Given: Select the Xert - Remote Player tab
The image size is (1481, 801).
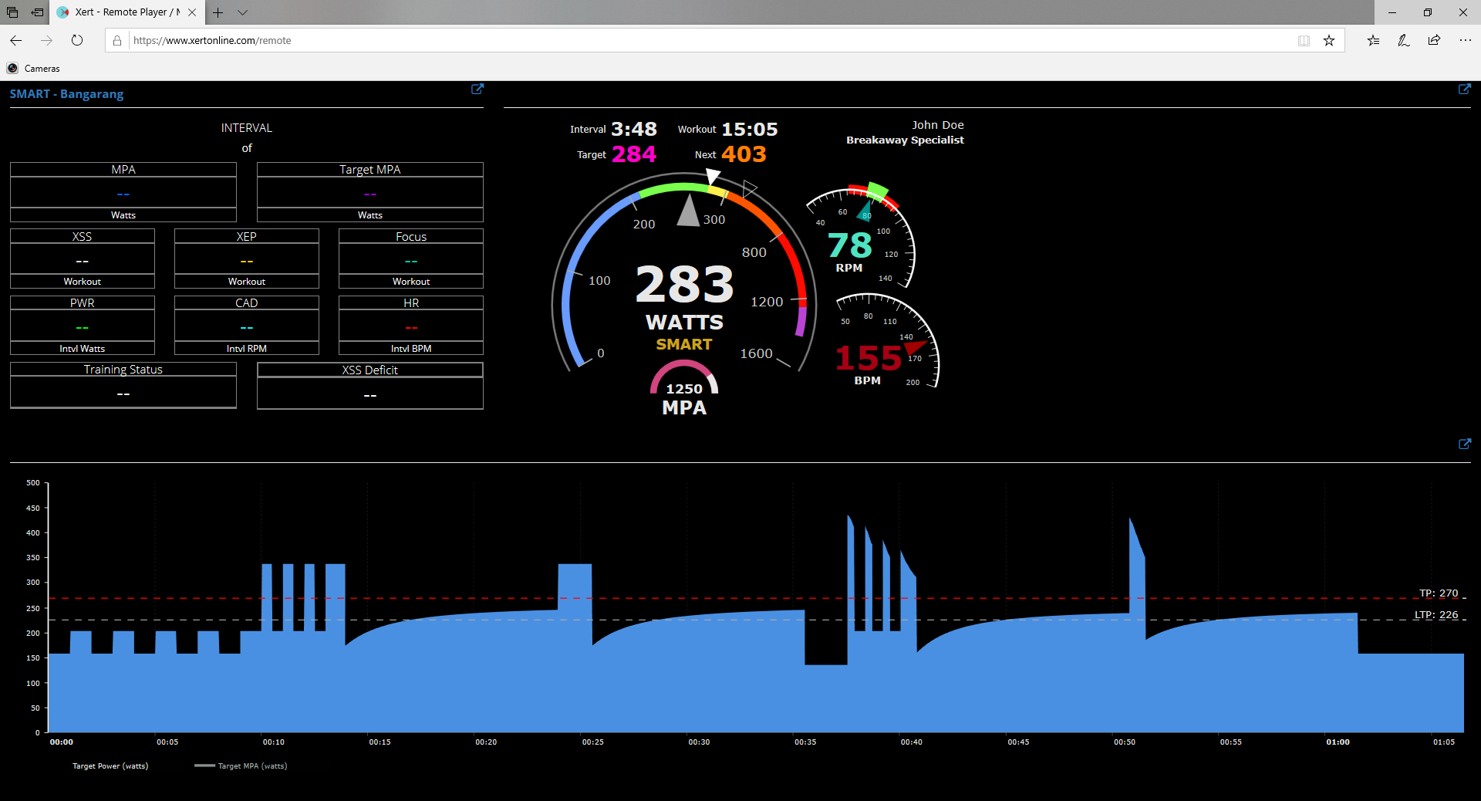Looking at the screenshot, I should tap(127, 12).
